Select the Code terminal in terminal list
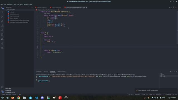Image resolution: width=178 pixels, height=100 pixels. pyautogui.click(x=169, y=76)
